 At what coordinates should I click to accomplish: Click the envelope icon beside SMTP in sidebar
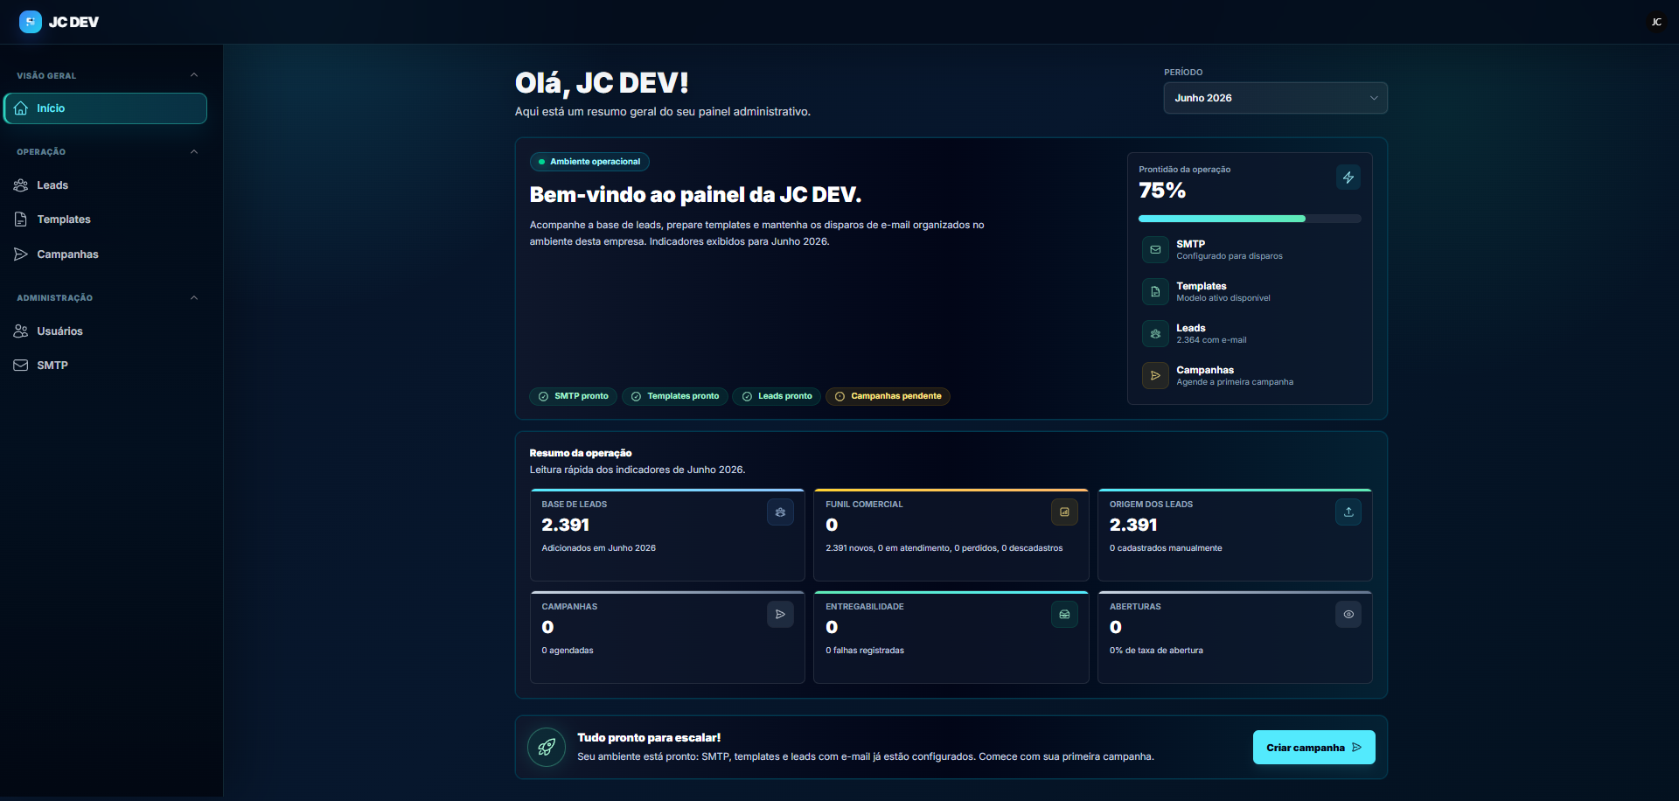tap(21, 366)
